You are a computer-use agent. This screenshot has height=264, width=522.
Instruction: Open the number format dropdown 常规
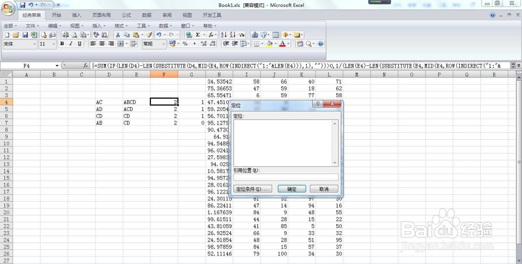coord(163,44)
